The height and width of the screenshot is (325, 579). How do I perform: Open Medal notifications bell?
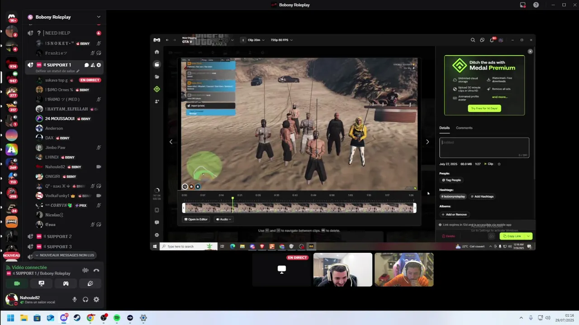click(492, 40)
